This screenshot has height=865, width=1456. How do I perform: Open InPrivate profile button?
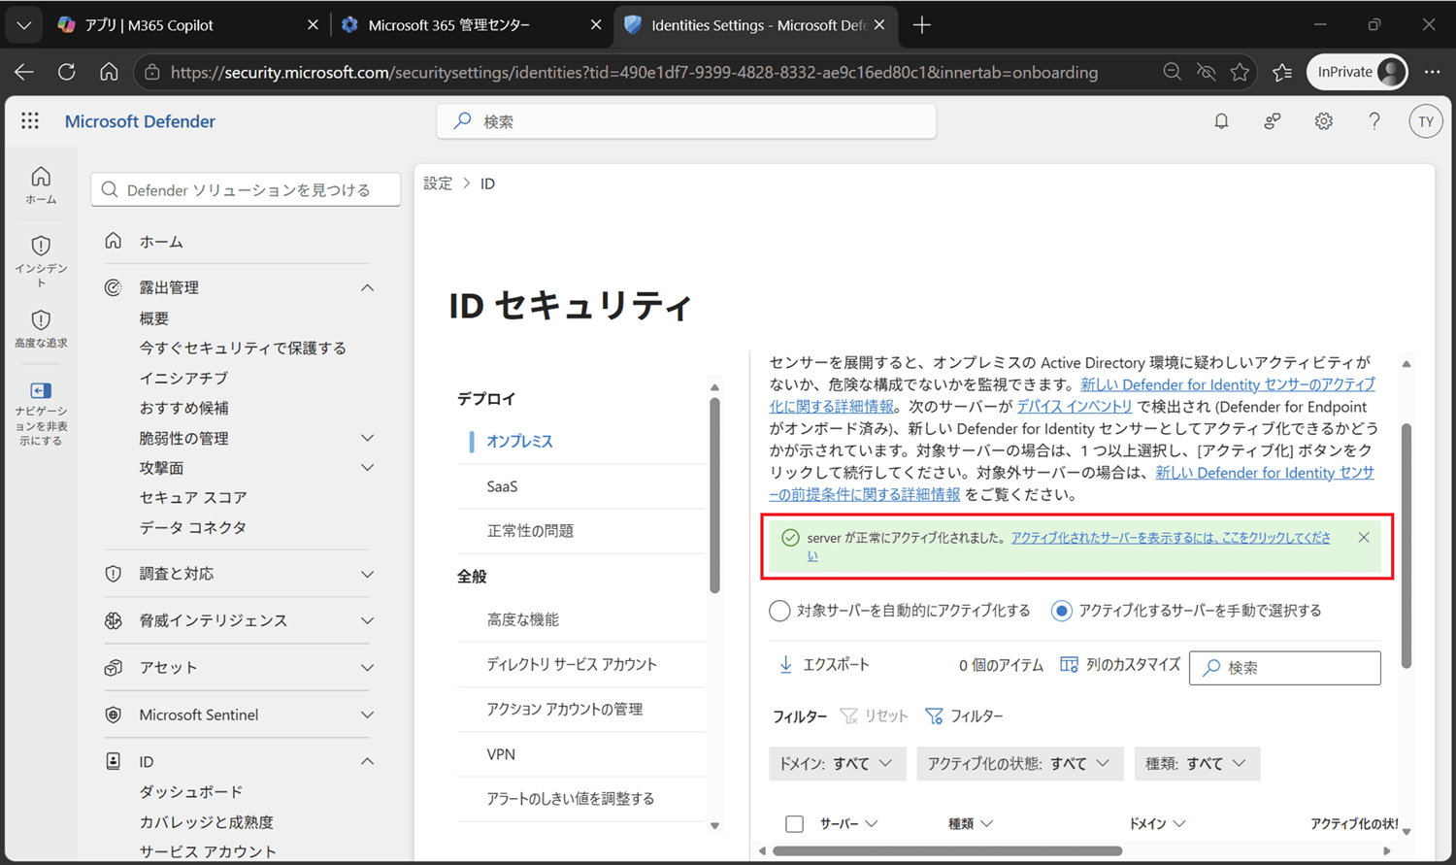click(x=1357, y=72)
